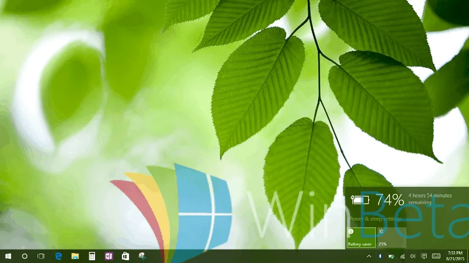Open the volume speaker tray icon

[413, 256]
